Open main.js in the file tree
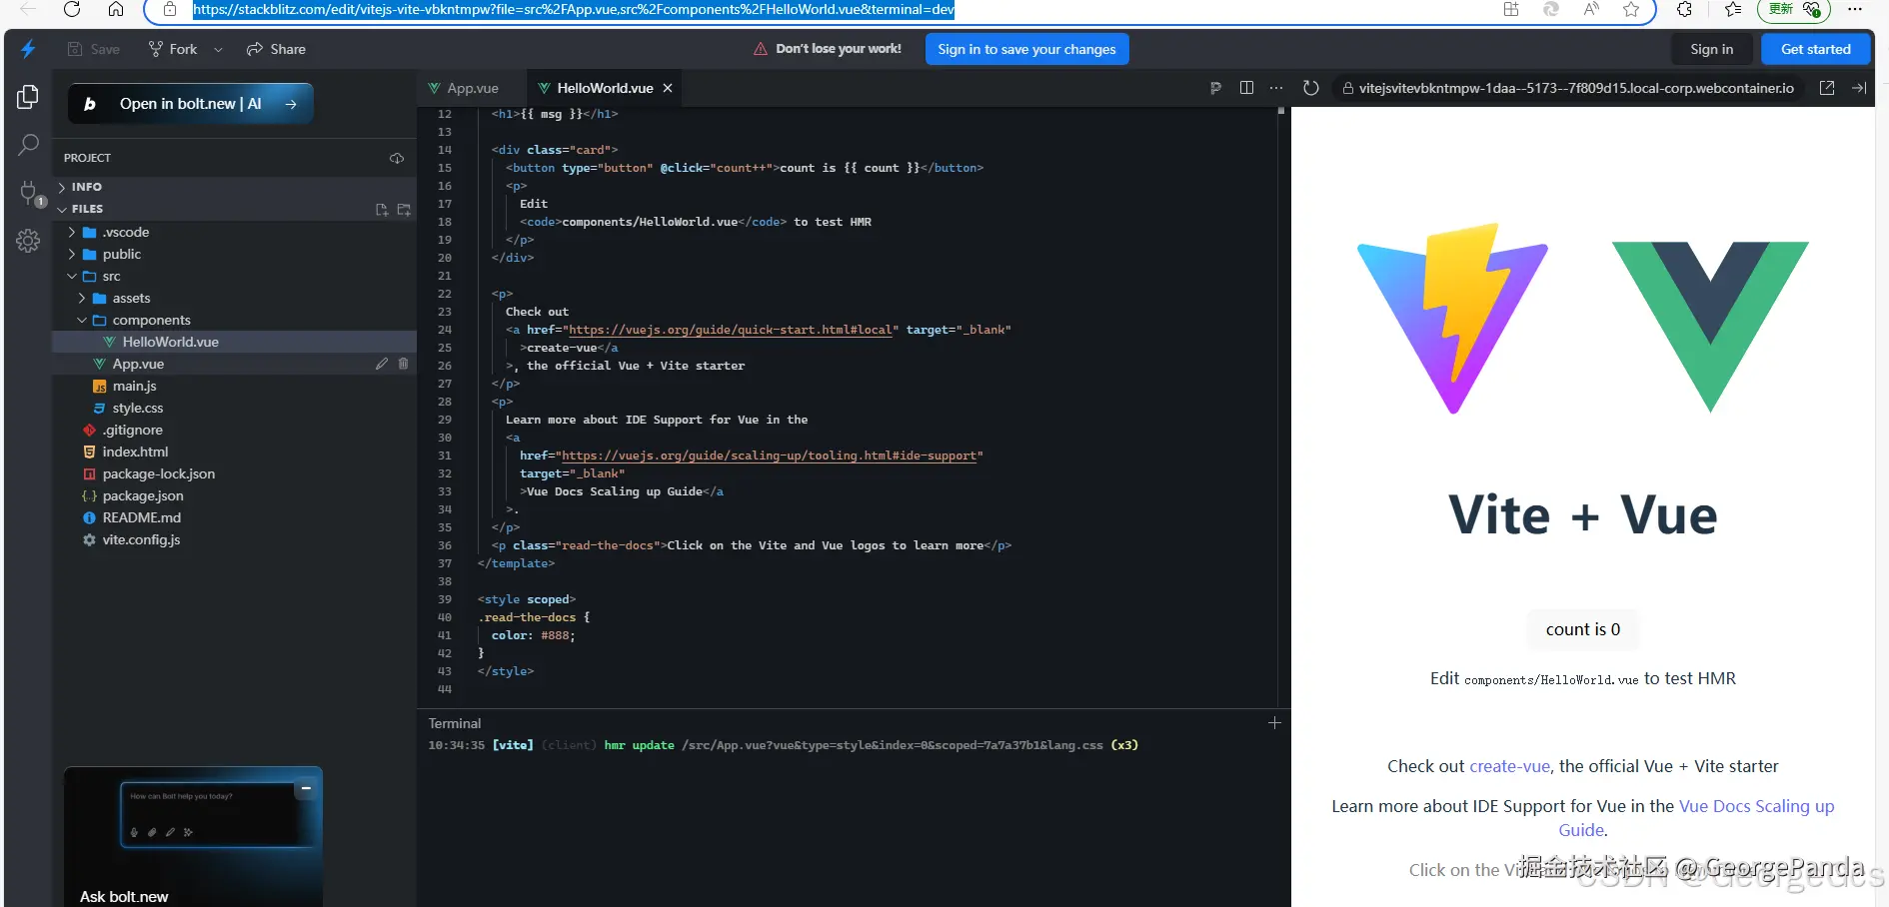Viewport: 1889px width, 907px height. tap(234, 386)
